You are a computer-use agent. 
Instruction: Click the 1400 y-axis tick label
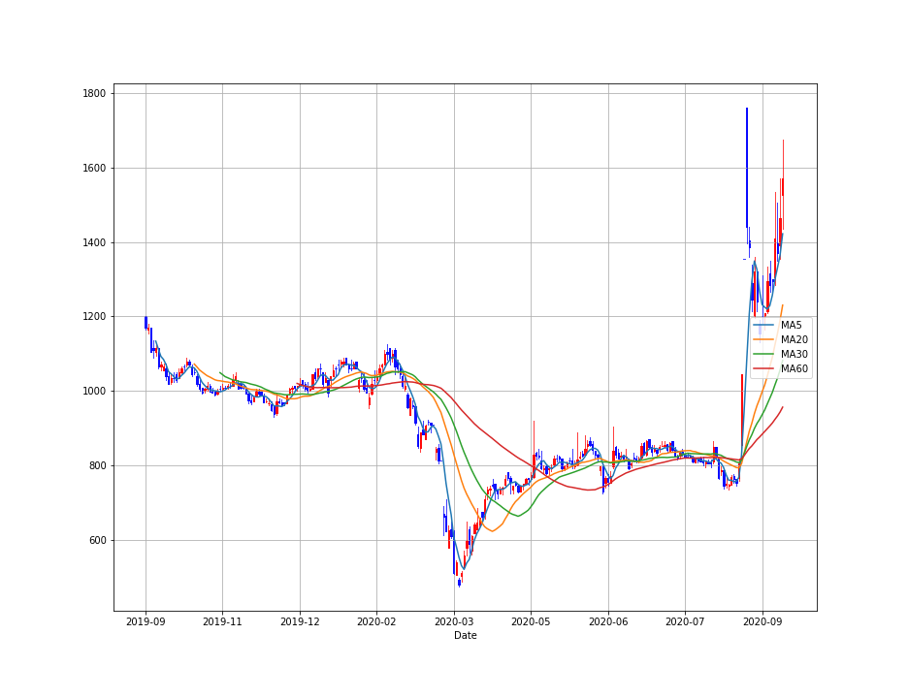(94, 242)
